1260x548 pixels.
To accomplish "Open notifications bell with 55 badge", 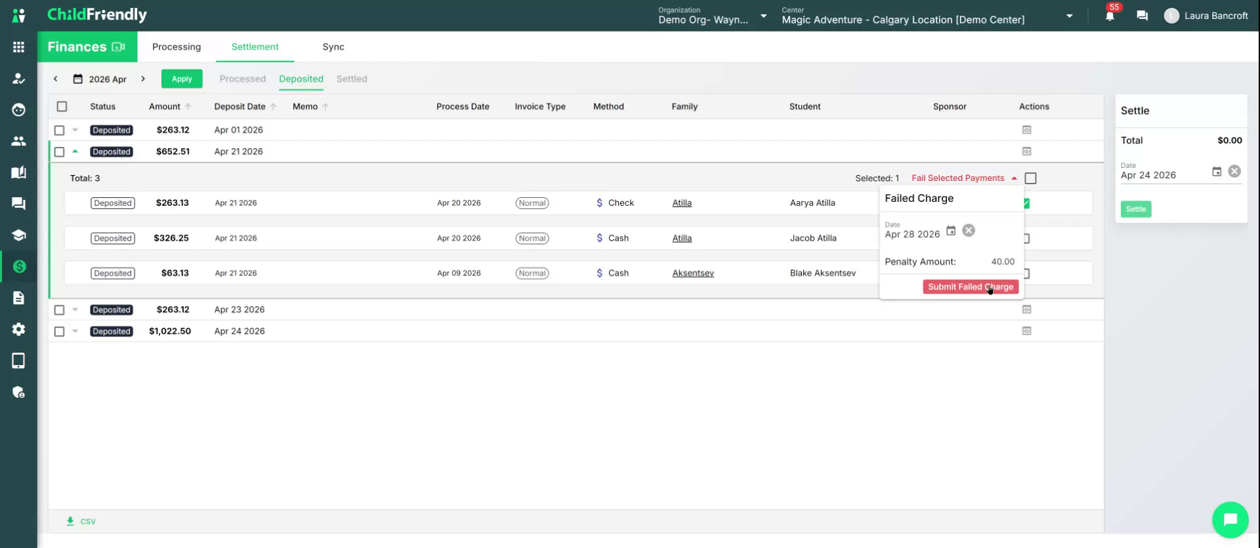I will (x=1110, y=15).
